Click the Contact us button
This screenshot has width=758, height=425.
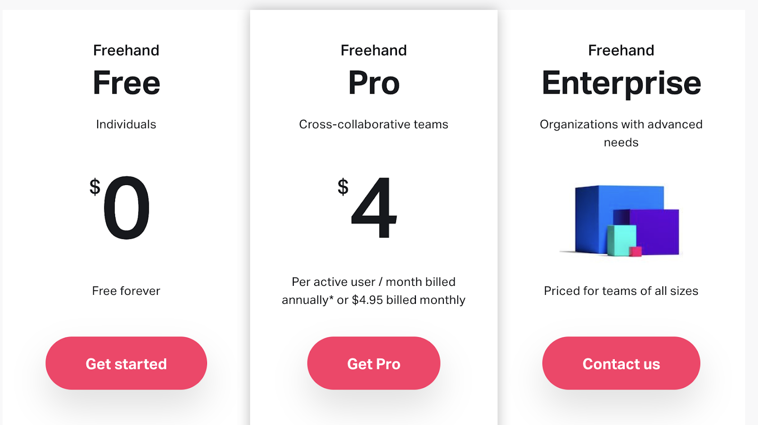click(x=621, y=363)
